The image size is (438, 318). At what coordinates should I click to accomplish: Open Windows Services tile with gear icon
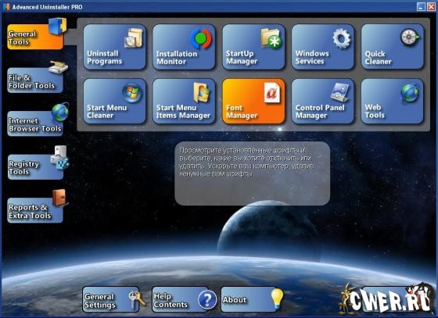point(322,47)
